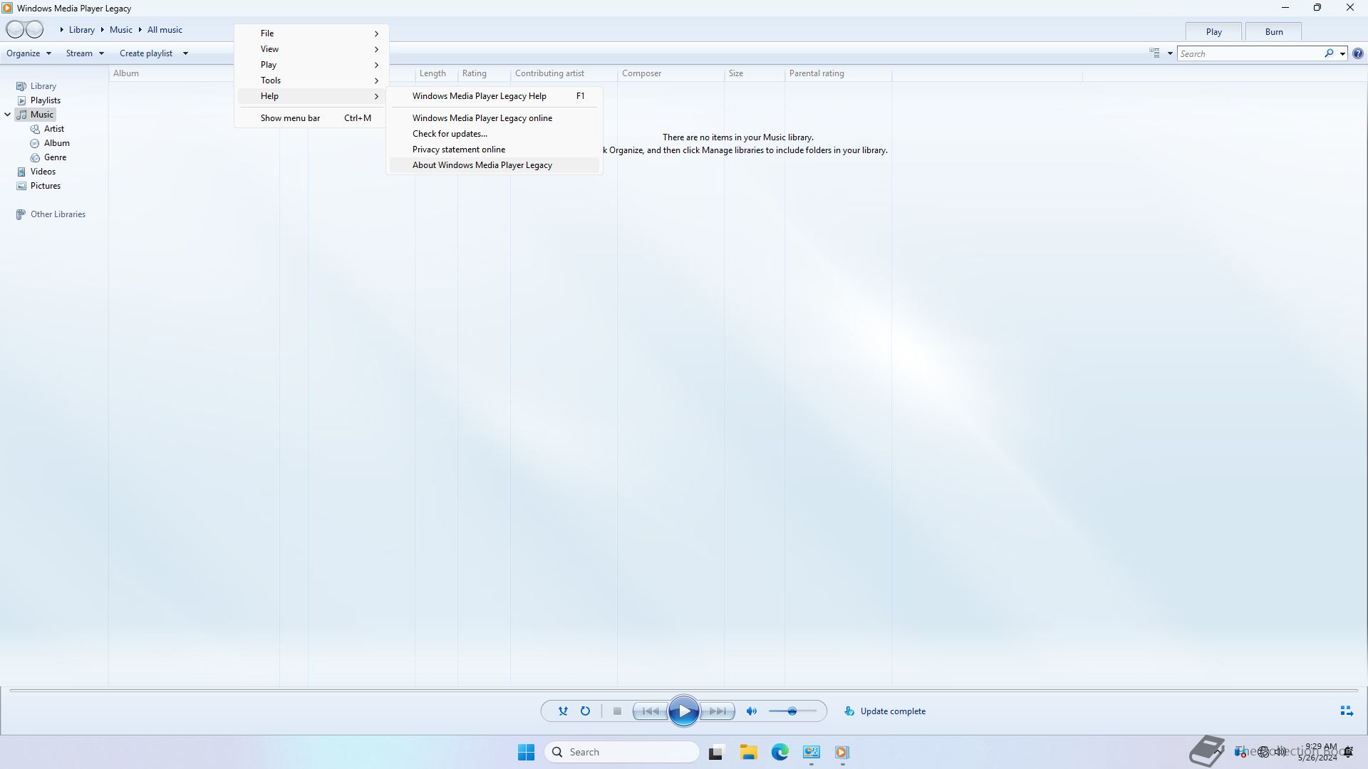Click the stop playback button
Screen dimensions: 1368x769
(x=617, y=711)
